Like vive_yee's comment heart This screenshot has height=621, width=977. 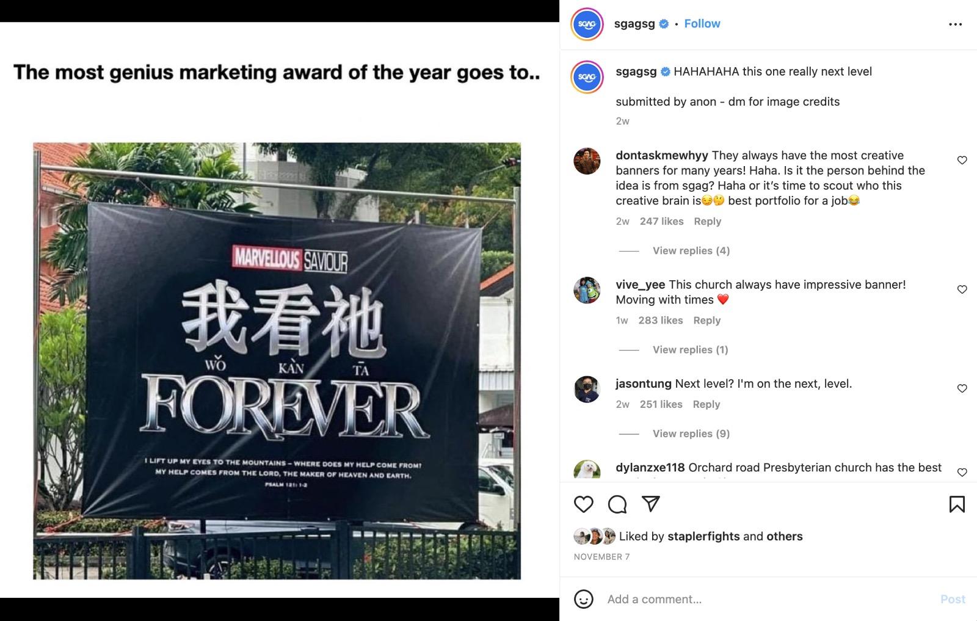tap(962, 289)
